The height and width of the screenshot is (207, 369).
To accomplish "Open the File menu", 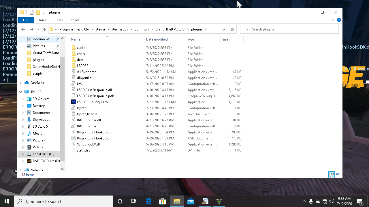I will (x=26, y=20).
